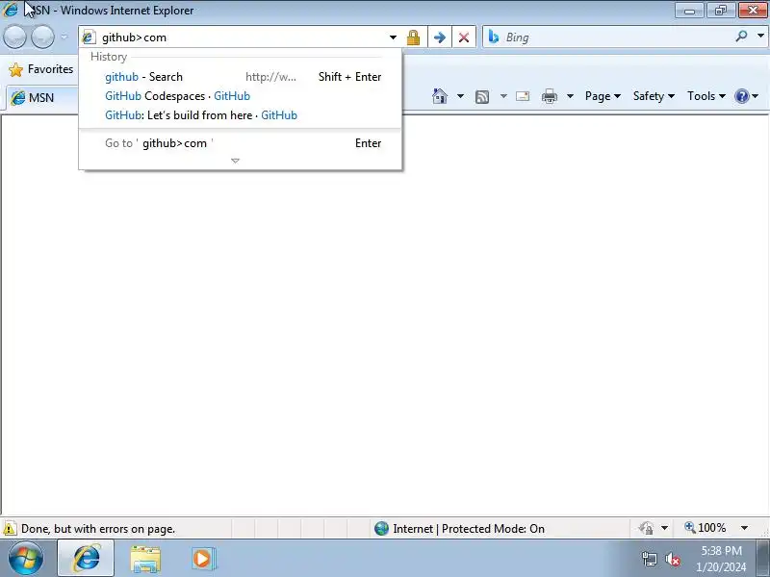Click the red Stop loading button
This screenshot has height=577, width=770.
(x=464, y=38)
